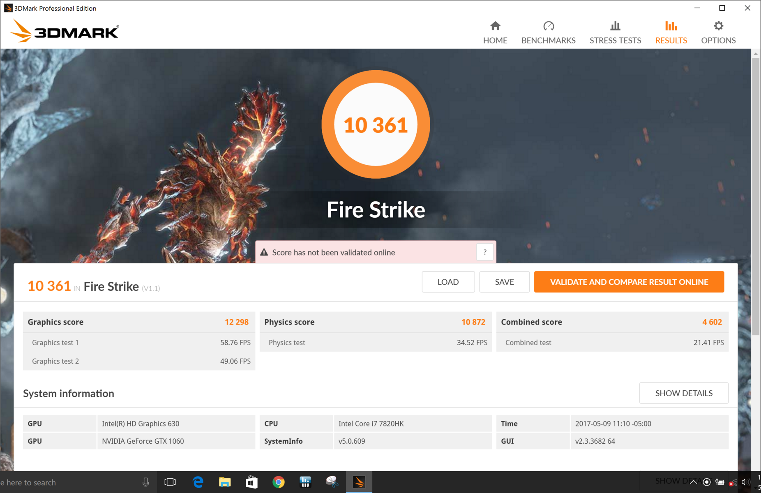Click the 3DMark title bar app icon
This screenshot has width=761, height=493.
click(8, 8)
